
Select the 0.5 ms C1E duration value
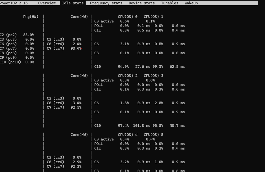click(x=144, y=30)
